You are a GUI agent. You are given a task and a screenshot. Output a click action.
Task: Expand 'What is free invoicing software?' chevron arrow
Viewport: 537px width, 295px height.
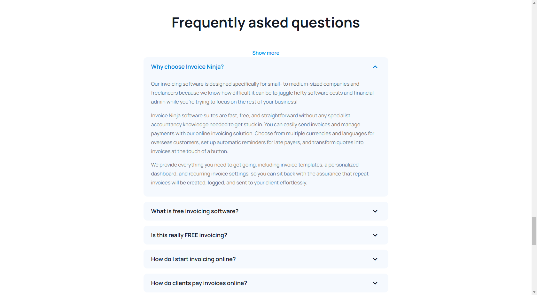[375, 211]
